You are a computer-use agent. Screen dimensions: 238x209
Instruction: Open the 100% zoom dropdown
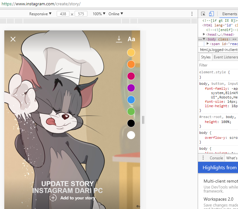(99, 14)
